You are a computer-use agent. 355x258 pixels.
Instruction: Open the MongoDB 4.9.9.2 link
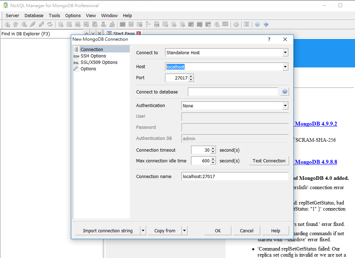tap(316, 124)
